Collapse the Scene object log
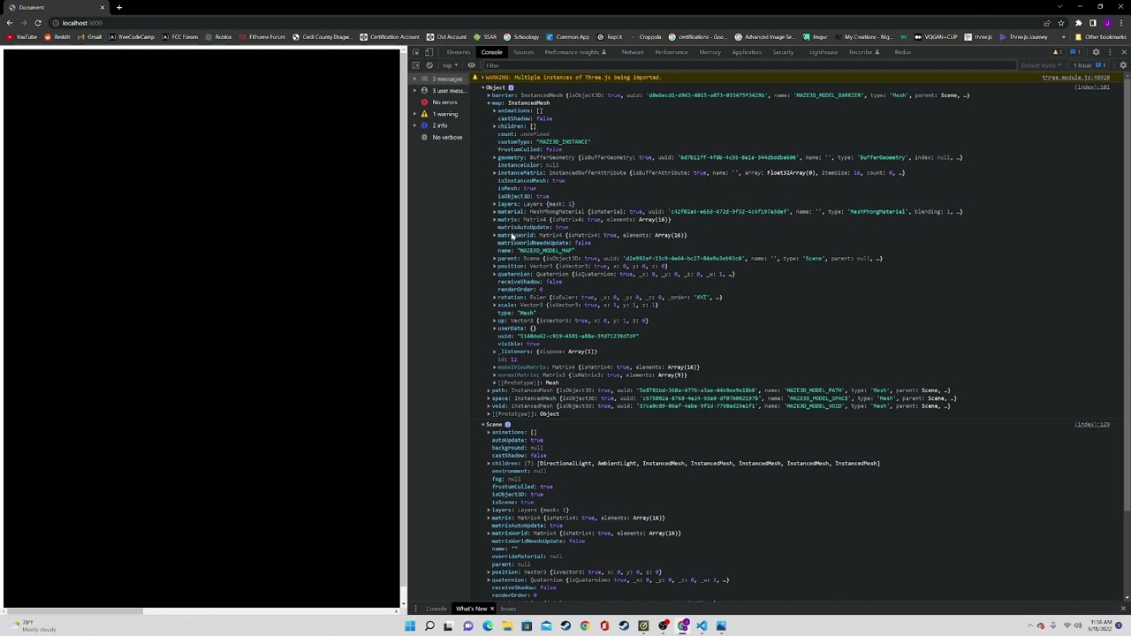This screenshot has height=636, width=1131. pos(483,425)
